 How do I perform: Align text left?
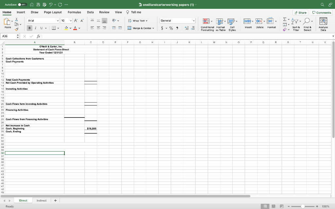92,28
